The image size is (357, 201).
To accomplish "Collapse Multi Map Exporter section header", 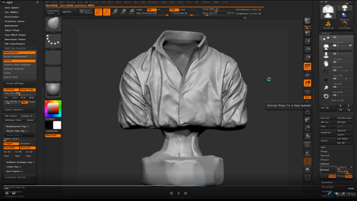I will [15, 48].
